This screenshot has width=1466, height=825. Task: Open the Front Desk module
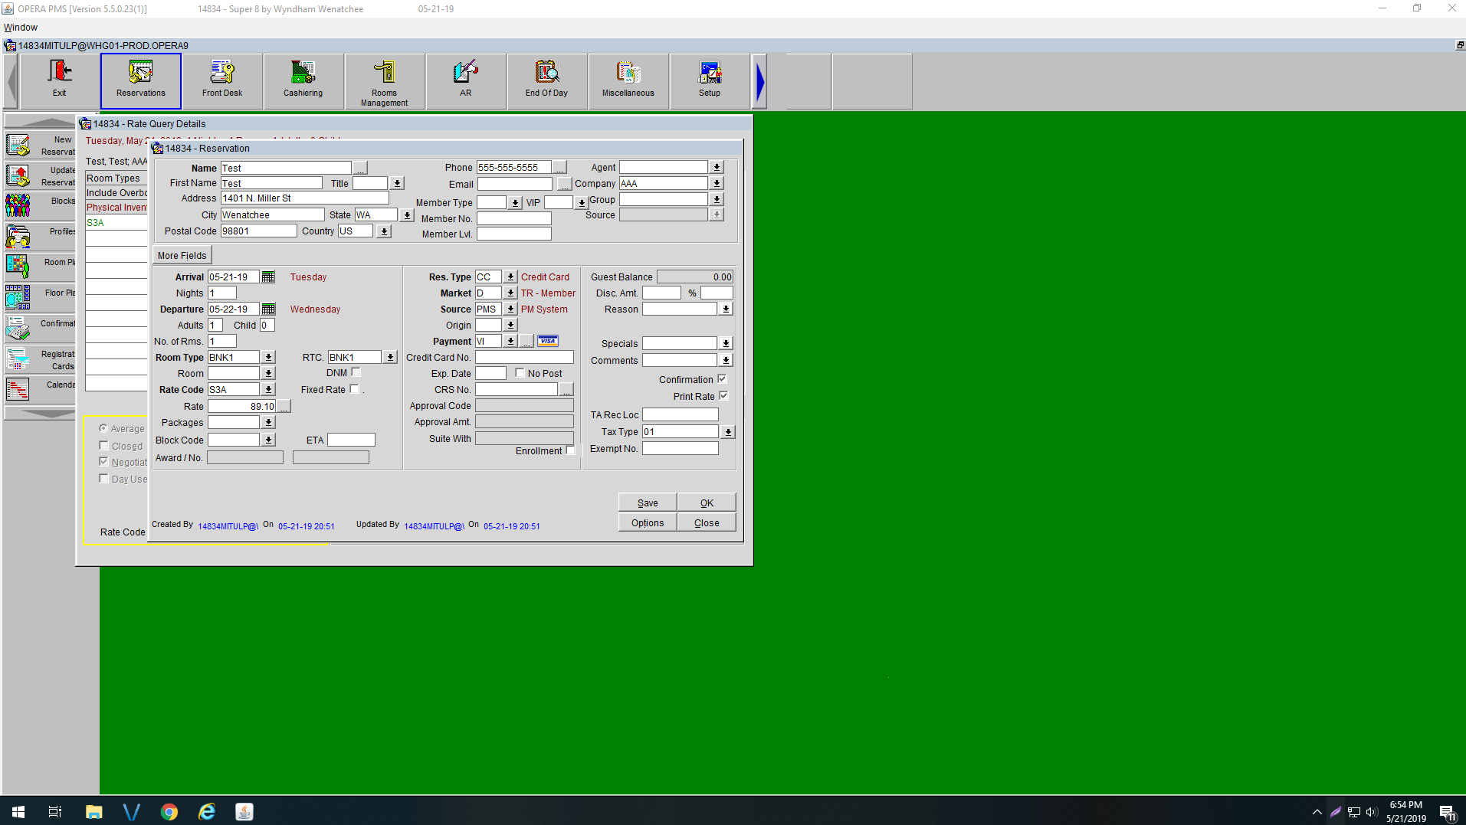[x=221, y=80]
